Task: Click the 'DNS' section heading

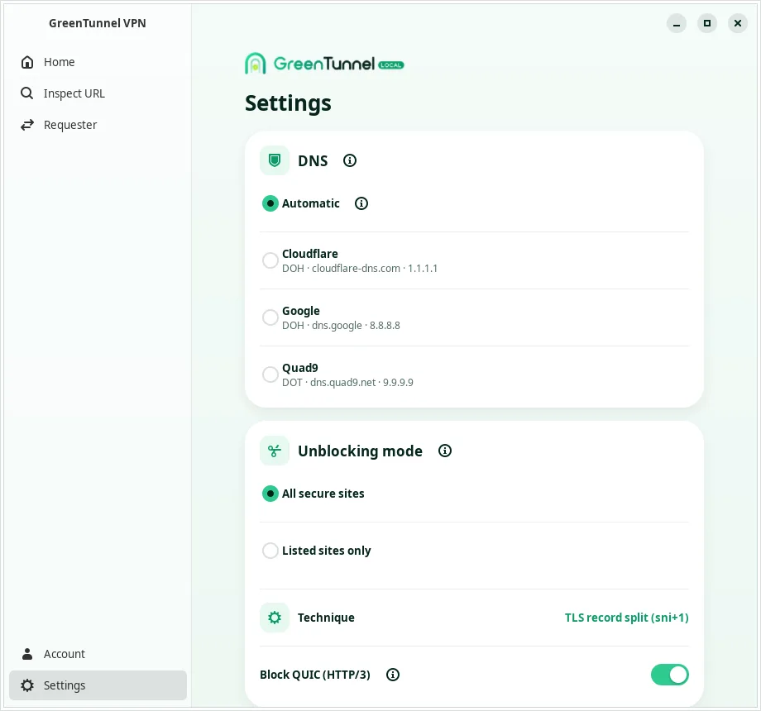Action: pos(313,160)
